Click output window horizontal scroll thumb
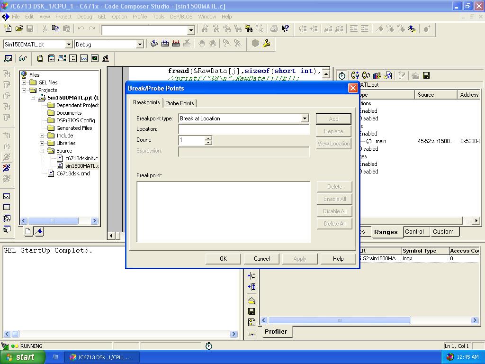The width and height of the screenshot is (485, 364). [x=15, y=334]
